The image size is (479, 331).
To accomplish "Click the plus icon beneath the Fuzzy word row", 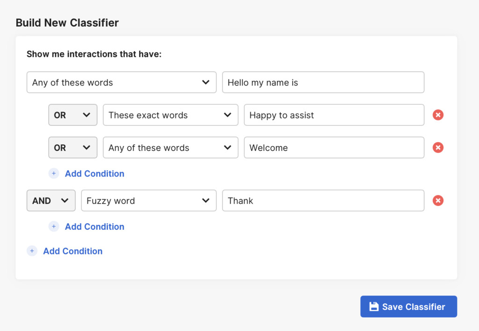I will [x=54, y=226].
